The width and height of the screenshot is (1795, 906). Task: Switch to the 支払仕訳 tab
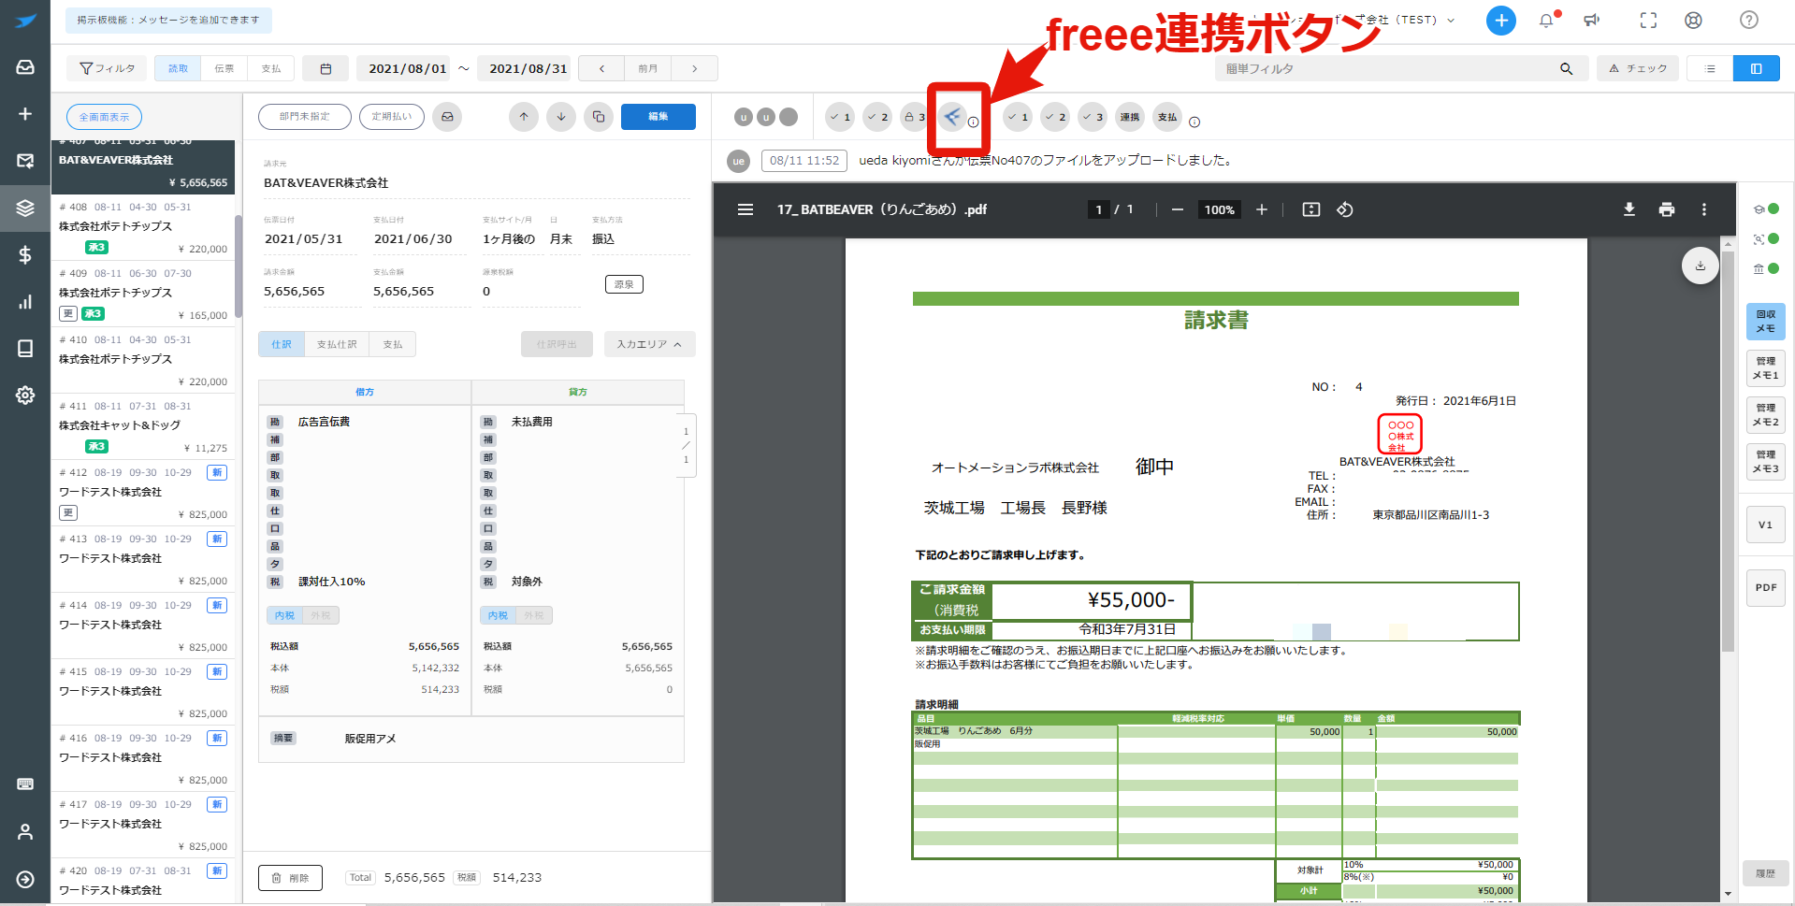(337, 344)
